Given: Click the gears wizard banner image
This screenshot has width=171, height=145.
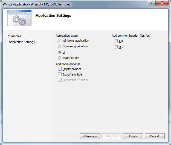Looking at the screenshot, I should 19,18.
